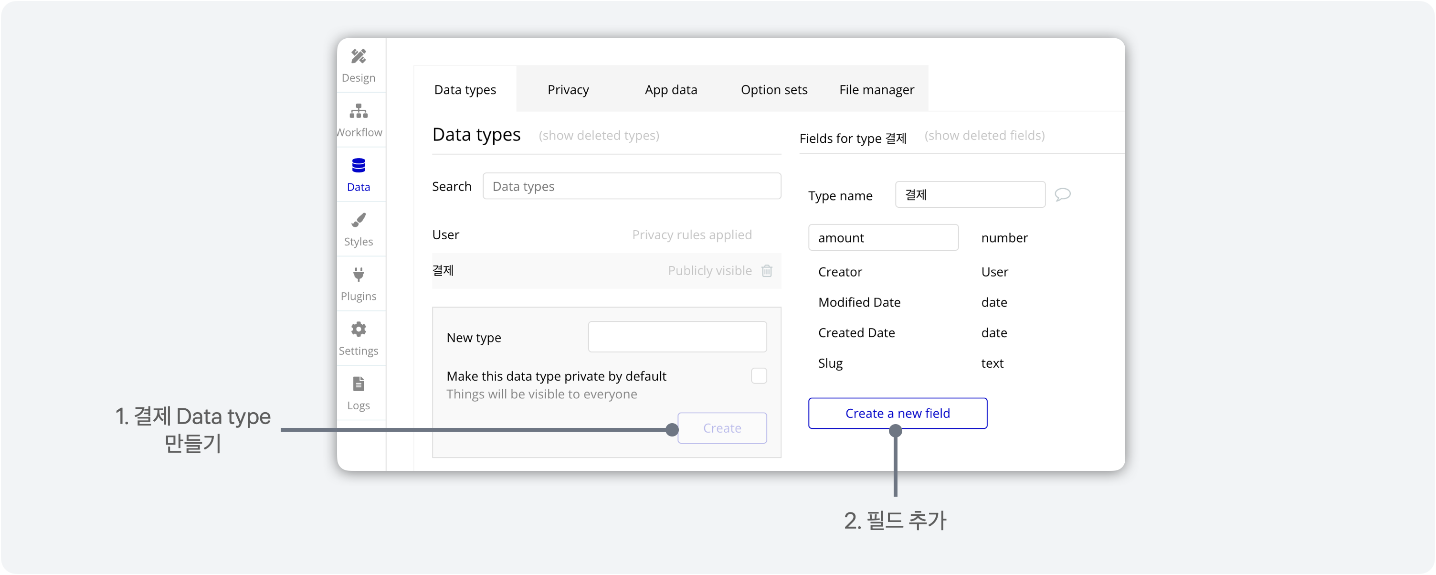Viewport: 1436px width, 575px height.
Task: Click the number type of amount field
Action: 1004,237
